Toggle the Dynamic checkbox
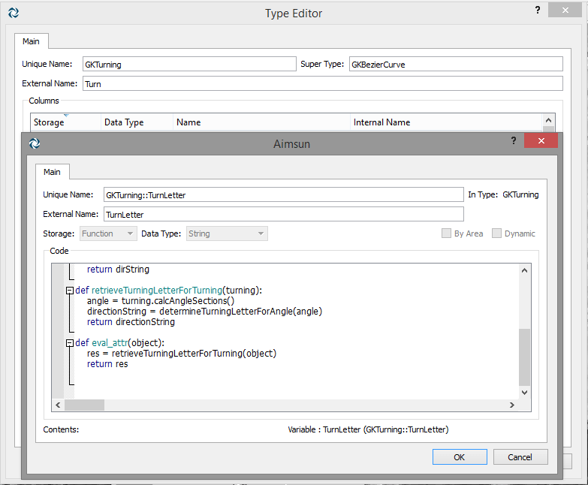The width and height of the screenshot is (588, 485). point(496,233)
